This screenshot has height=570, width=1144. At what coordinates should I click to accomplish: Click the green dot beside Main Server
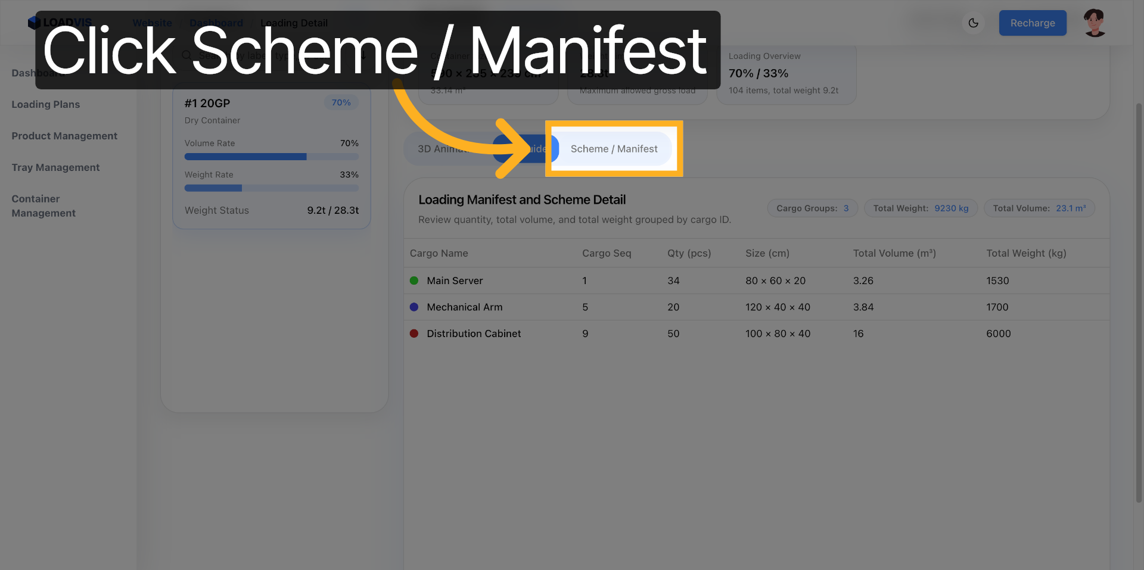coord(414,281)
